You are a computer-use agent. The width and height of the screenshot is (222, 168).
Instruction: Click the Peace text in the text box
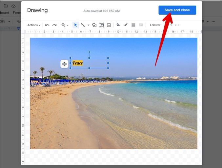(78, 63)
